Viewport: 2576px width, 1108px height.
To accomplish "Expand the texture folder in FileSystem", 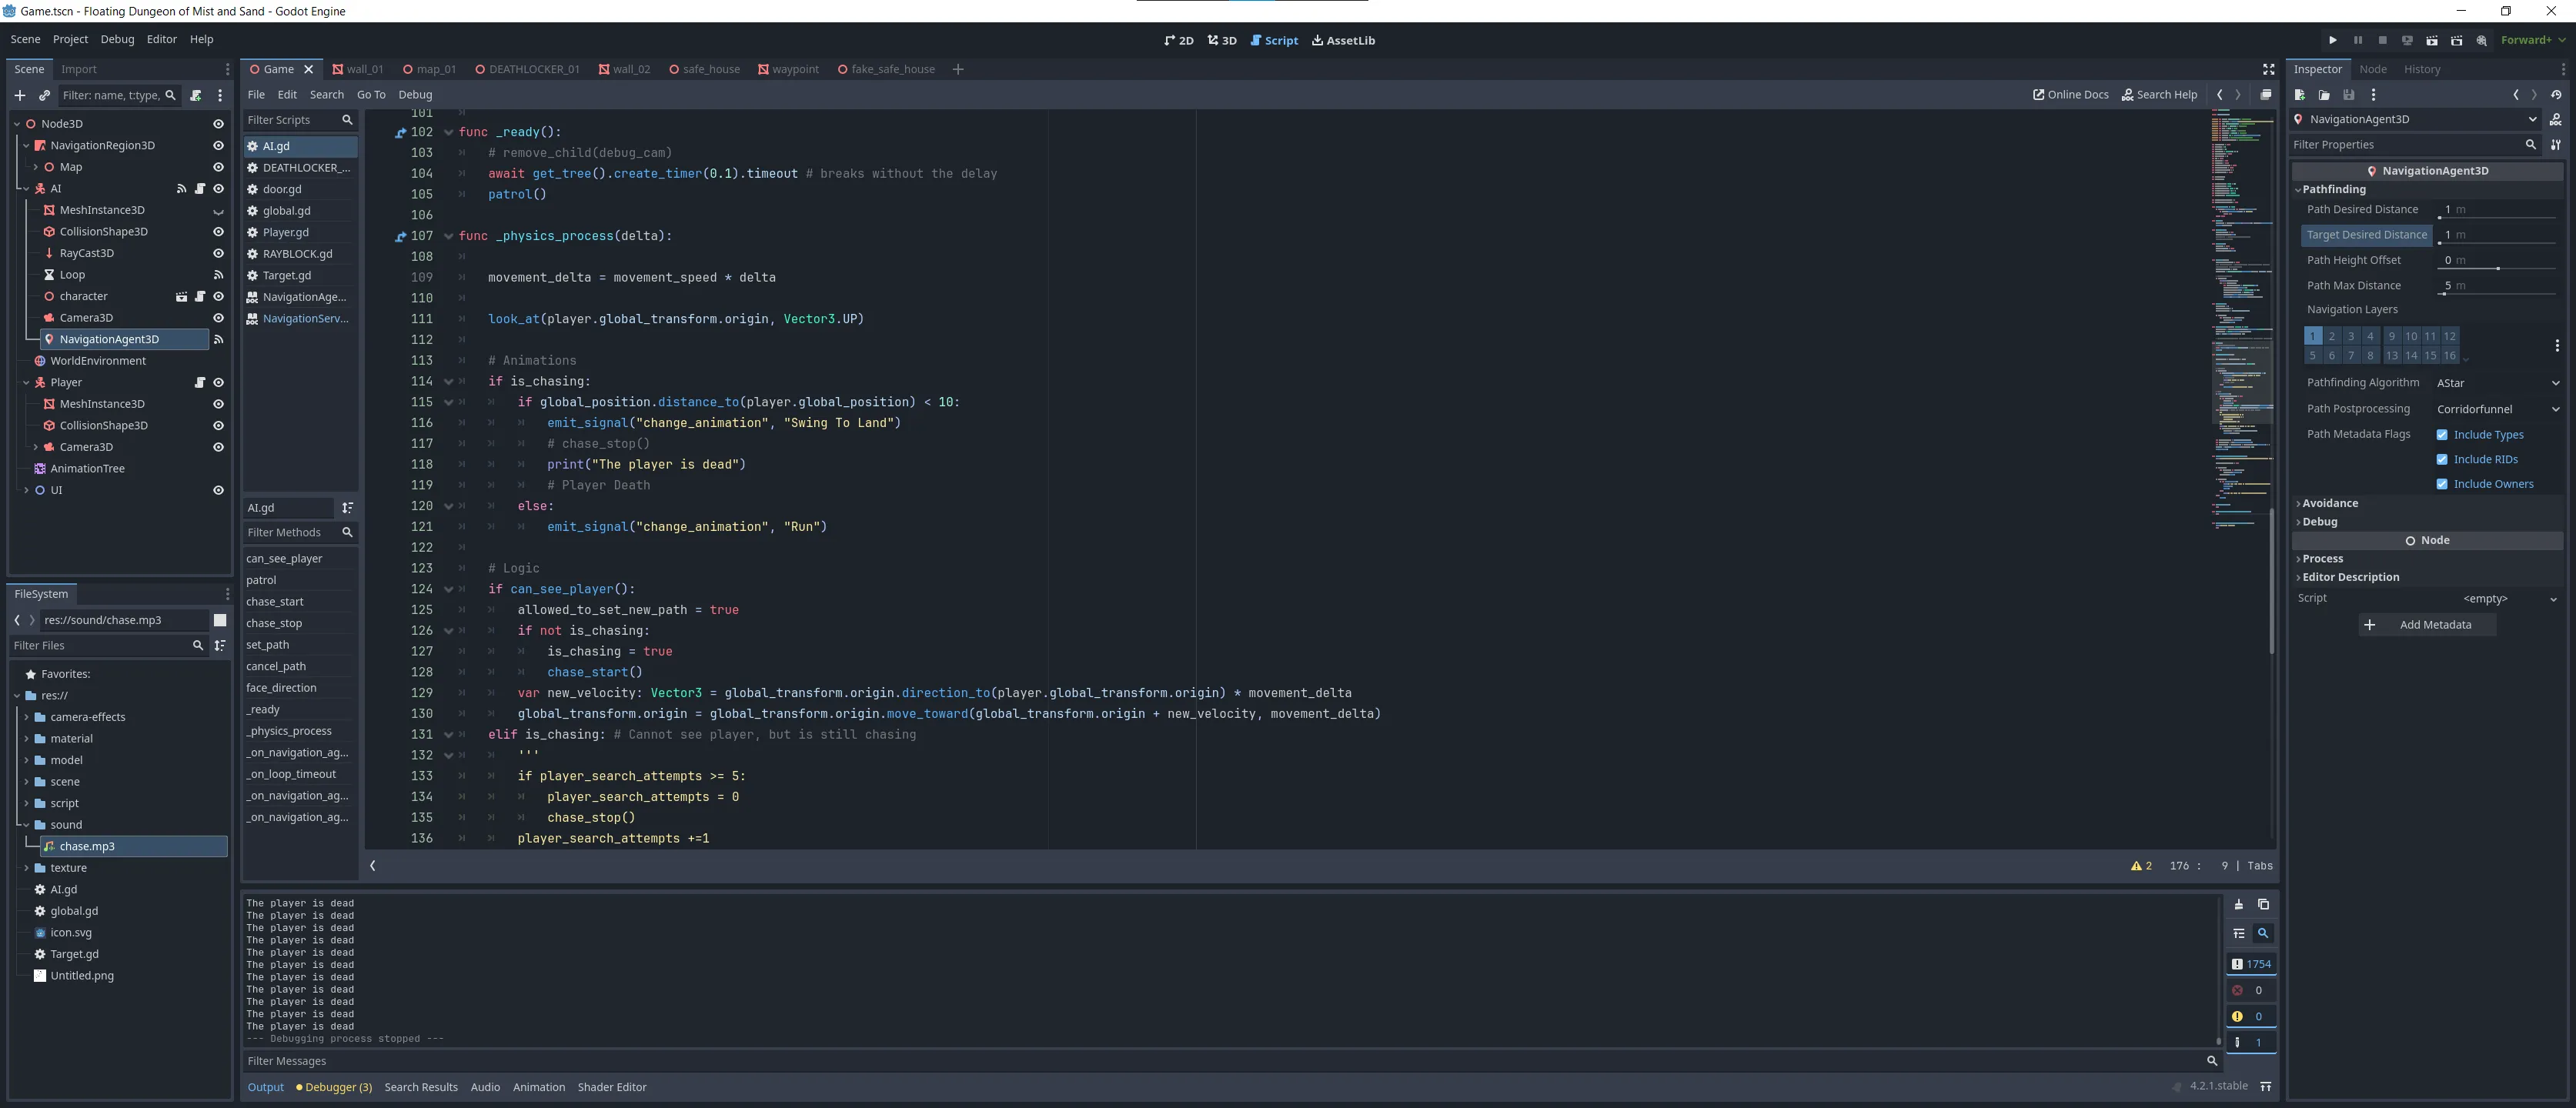I will click(x=26, y=868).
